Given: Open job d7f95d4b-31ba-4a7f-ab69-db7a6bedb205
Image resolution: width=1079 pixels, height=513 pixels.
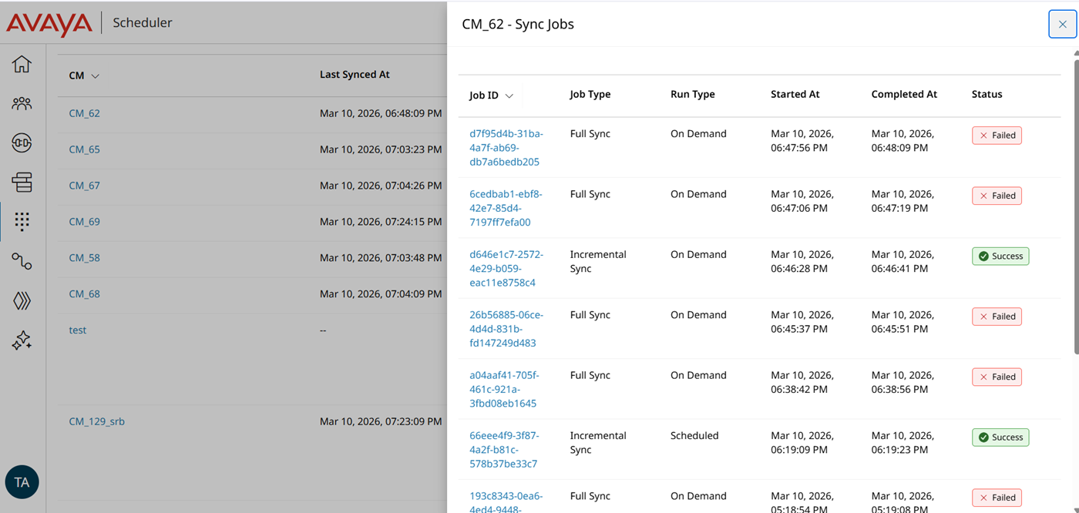Looking at the screenshot, I should 506,148.
